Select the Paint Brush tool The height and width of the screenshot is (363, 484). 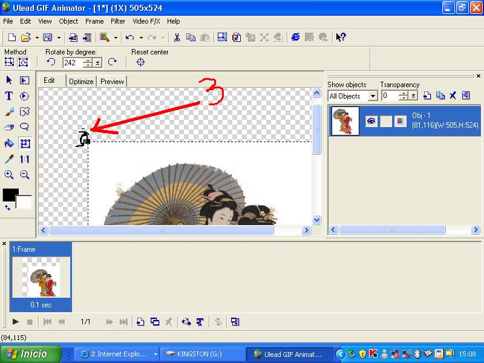pos(9,111)
